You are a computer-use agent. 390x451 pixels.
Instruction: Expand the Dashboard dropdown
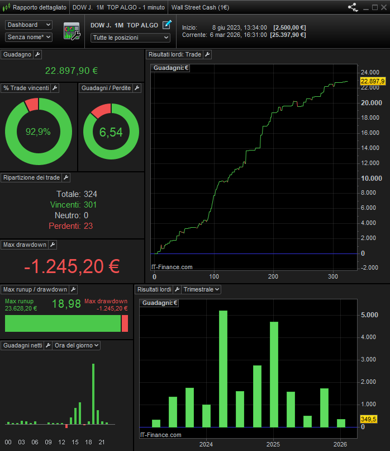28,25
